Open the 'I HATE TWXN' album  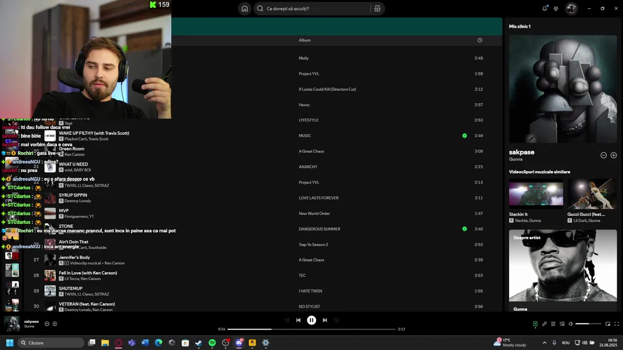311,291
